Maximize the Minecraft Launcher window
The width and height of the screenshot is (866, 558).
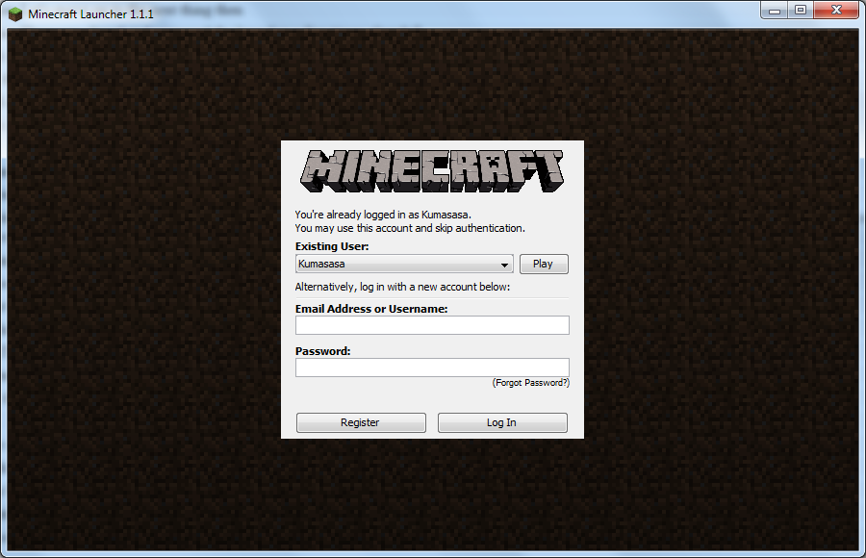point(801,10)
